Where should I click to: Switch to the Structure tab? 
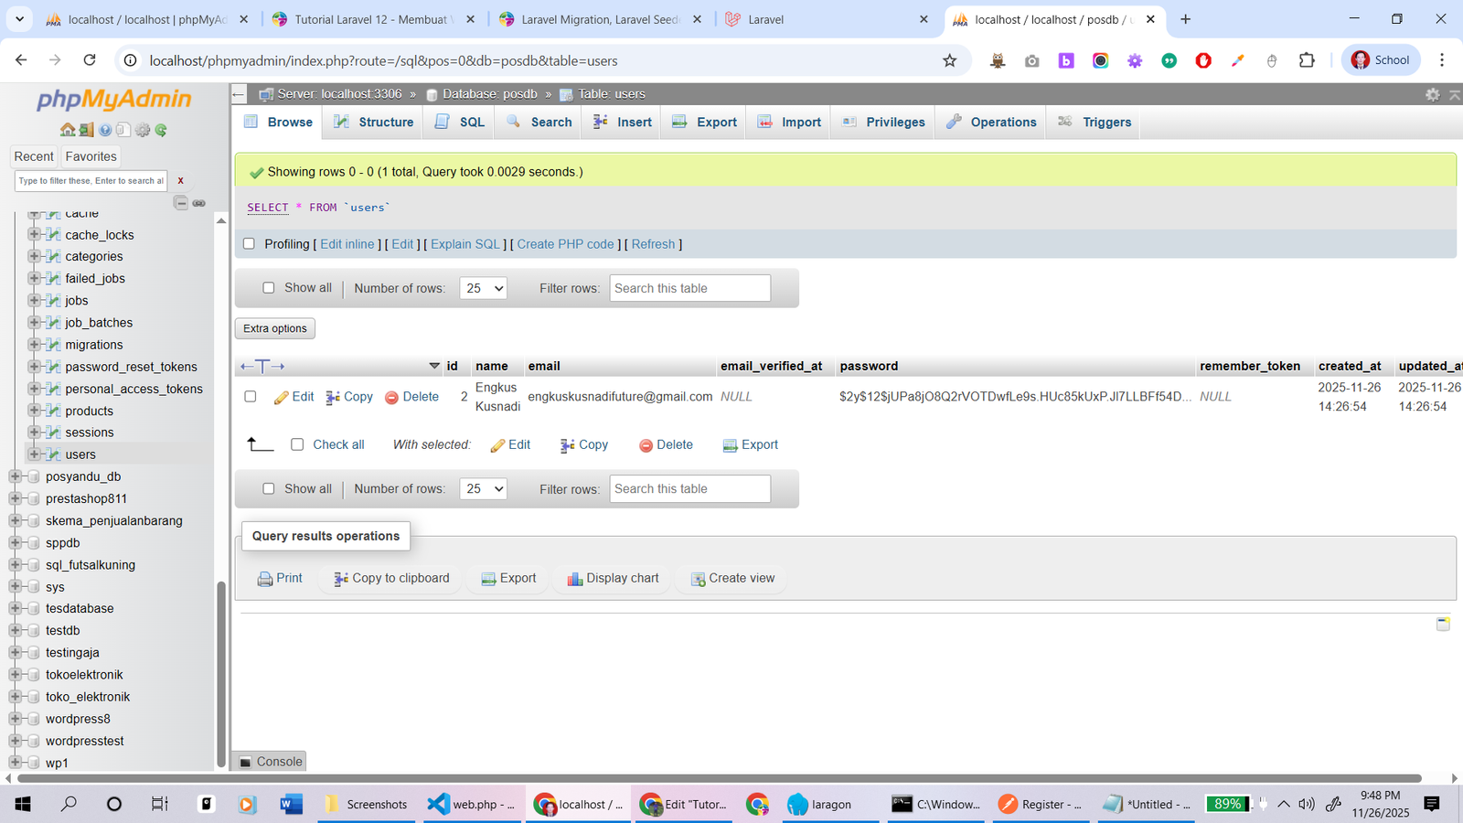[373, 122]
